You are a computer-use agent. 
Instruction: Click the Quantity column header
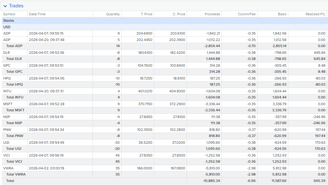[113, 14]
